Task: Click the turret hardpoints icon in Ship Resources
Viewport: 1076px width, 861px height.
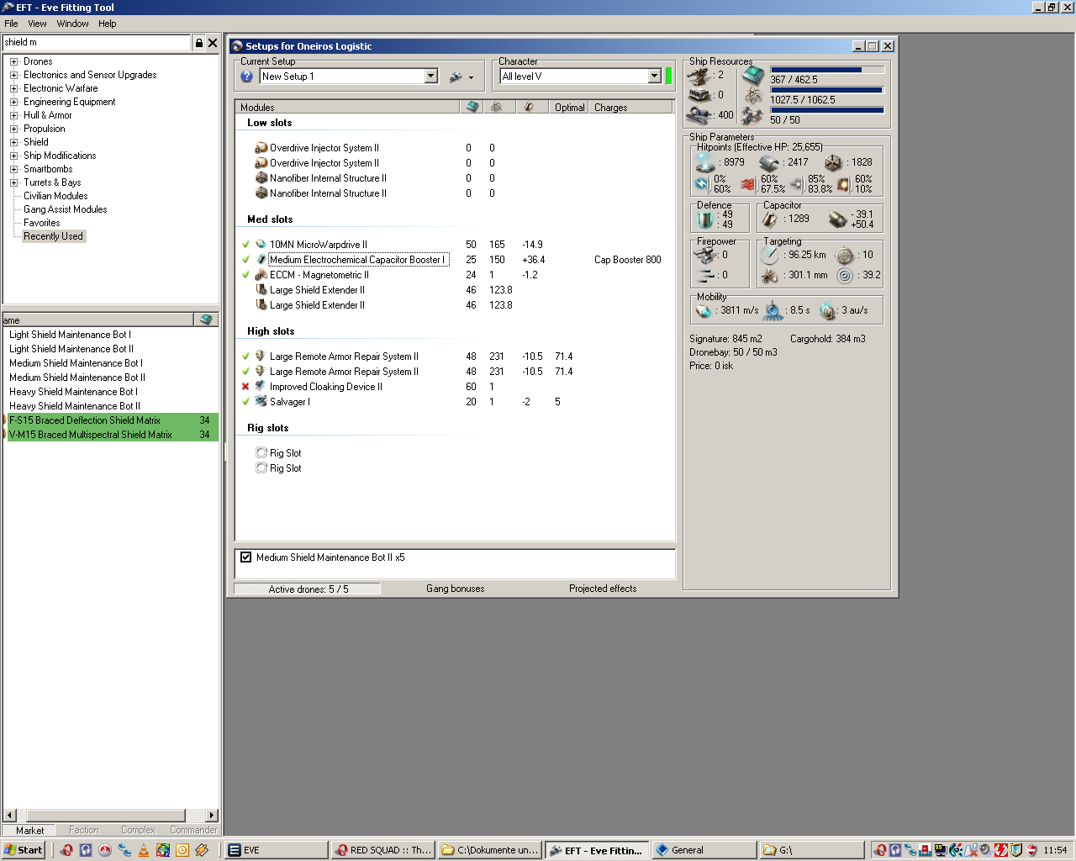Action: click(699, 76)
